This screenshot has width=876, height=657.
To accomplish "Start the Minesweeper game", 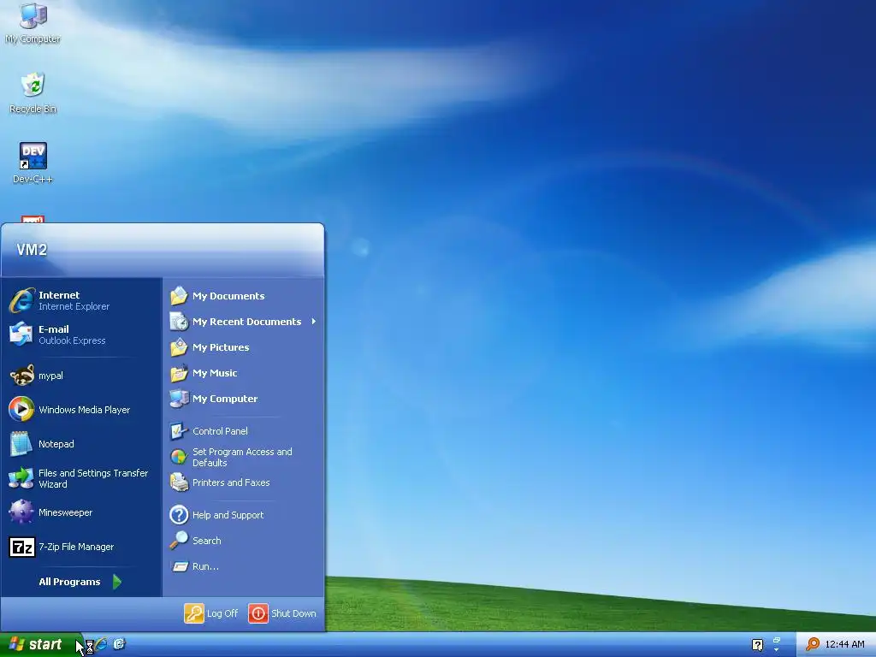I will click(81, 512).
